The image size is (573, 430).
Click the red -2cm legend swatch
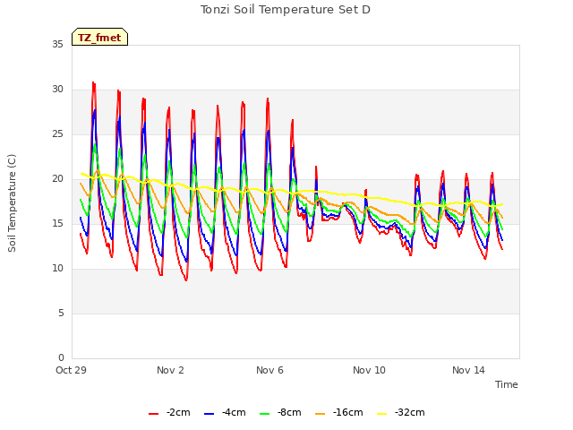click(153, 414)
